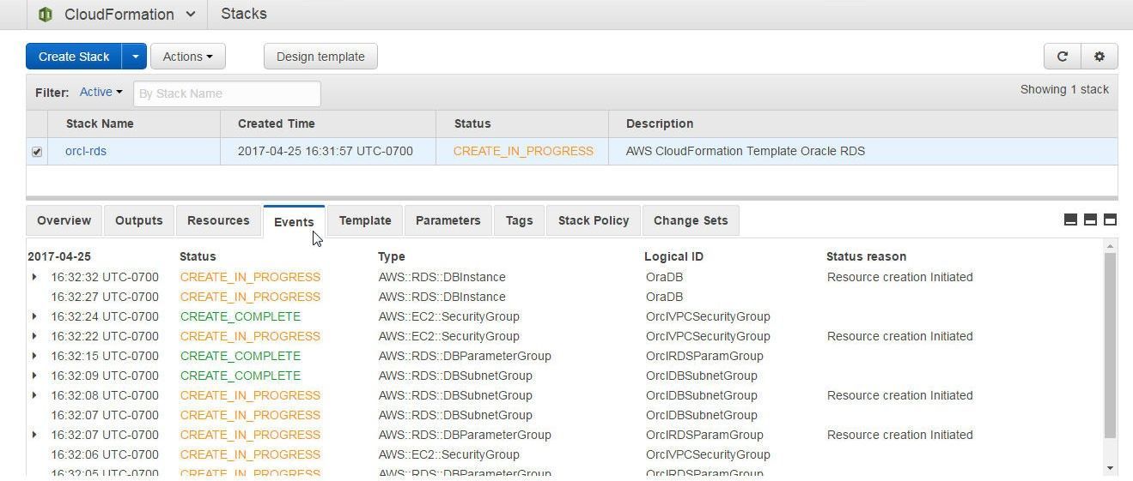Click the 16:32:27 UTC-0700 event timestamp
This screenshot has height=481, width=1133.
pos(105,297)
